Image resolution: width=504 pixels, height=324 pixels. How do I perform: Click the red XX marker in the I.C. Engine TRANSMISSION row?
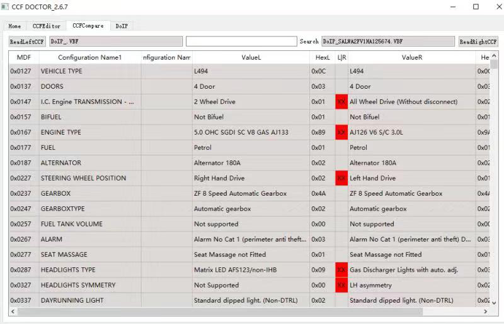341,102
